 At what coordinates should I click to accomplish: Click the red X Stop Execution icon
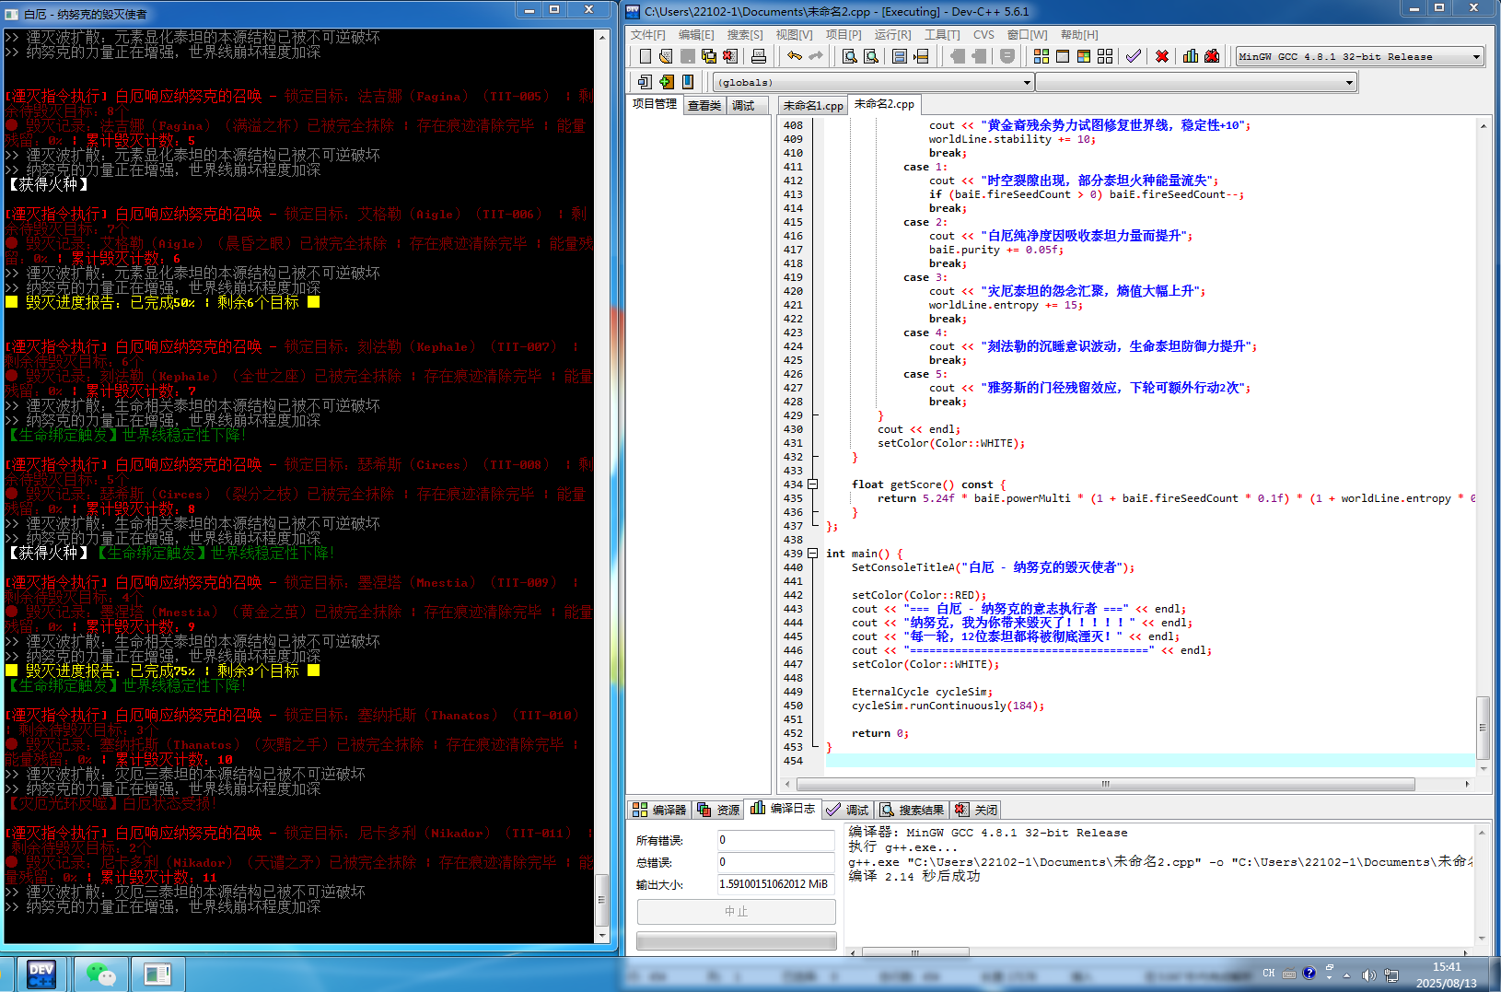click(x=1162, y=56)
